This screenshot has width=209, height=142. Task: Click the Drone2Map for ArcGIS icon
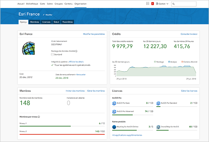click(x=158, y=127)
